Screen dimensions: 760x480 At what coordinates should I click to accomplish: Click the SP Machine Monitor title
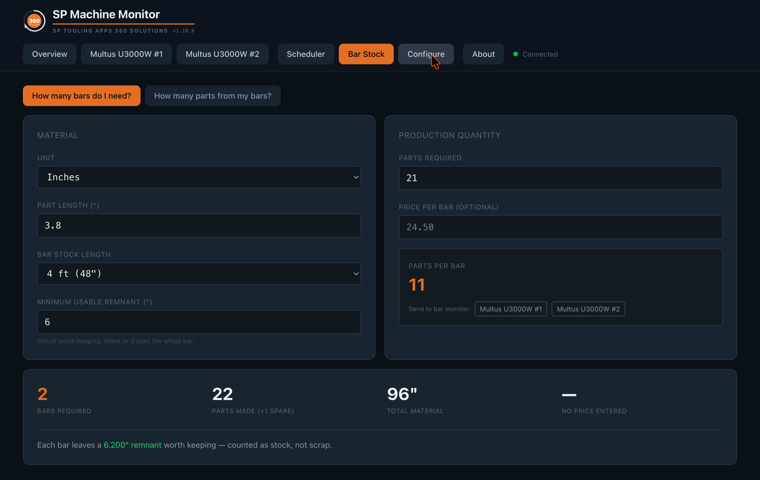[x=106, y=15]
